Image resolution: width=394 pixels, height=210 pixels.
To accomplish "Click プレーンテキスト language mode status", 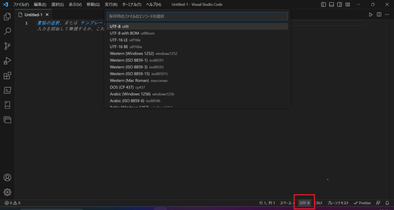I will coord(338,203).
